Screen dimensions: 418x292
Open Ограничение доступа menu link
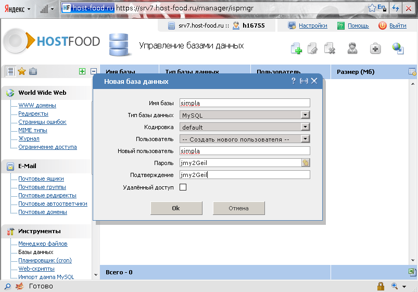tap(47, 147)
